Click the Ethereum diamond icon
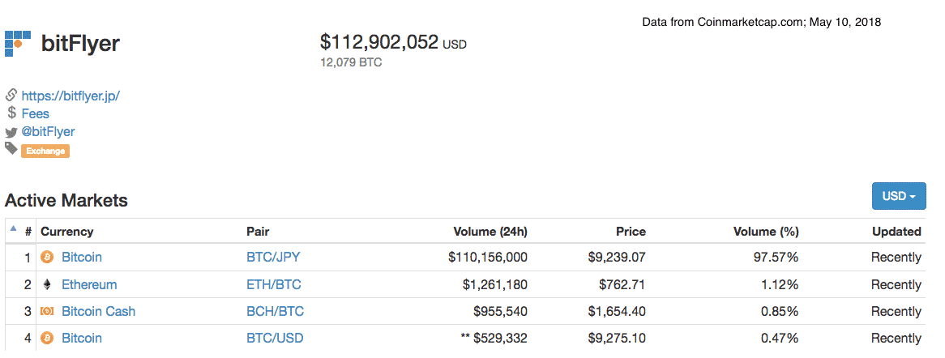This screenshot has width=945, height=358. tap(47, 285)
